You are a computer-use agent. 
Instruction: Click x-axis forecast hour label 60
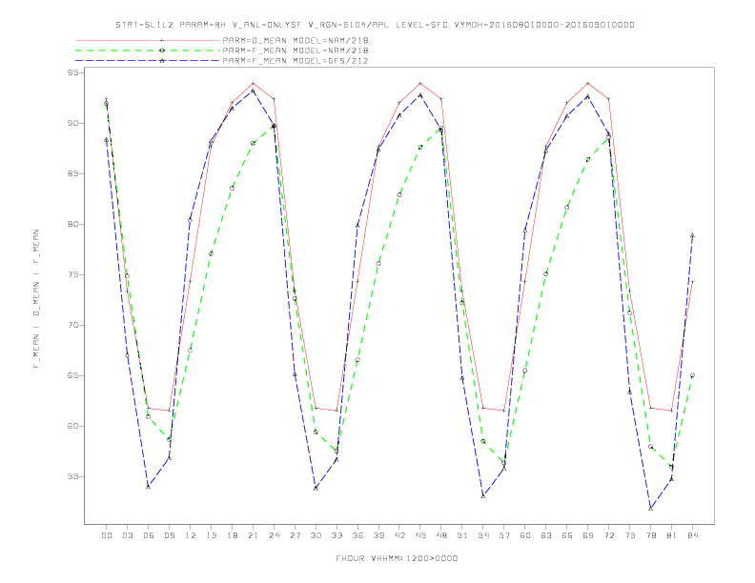525,535
